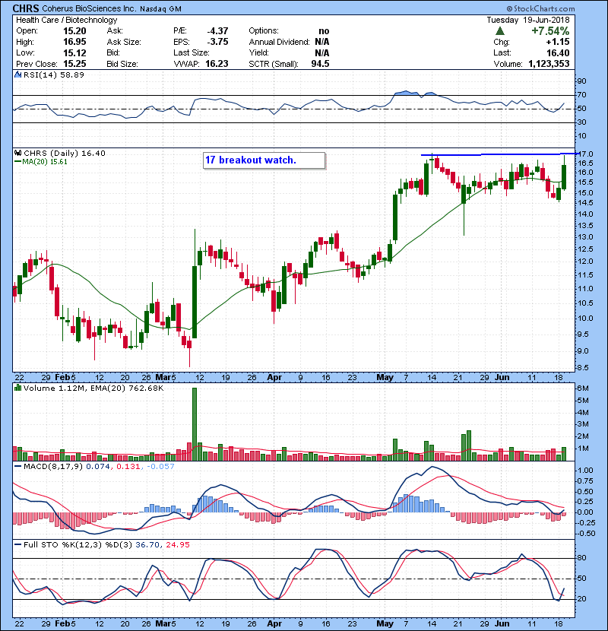Click the Annual Dividend N/A value
The image size is (608, 631).
(x=322, y=42)
